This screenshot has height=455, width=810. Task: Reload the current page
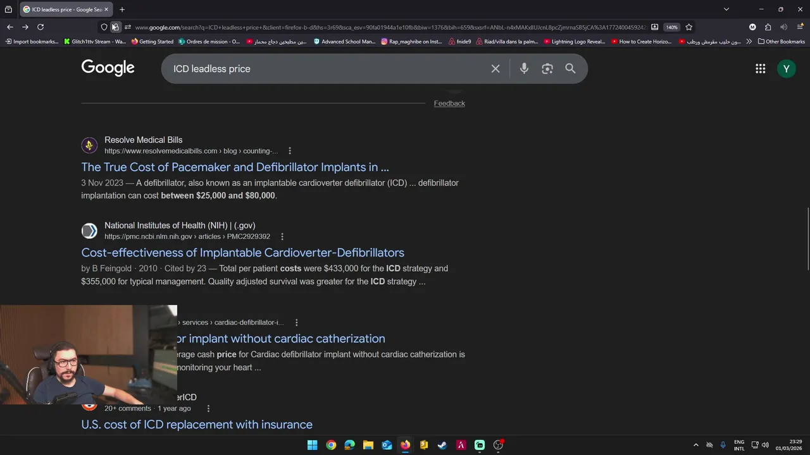pyautogui.click(x=40, y=27)
